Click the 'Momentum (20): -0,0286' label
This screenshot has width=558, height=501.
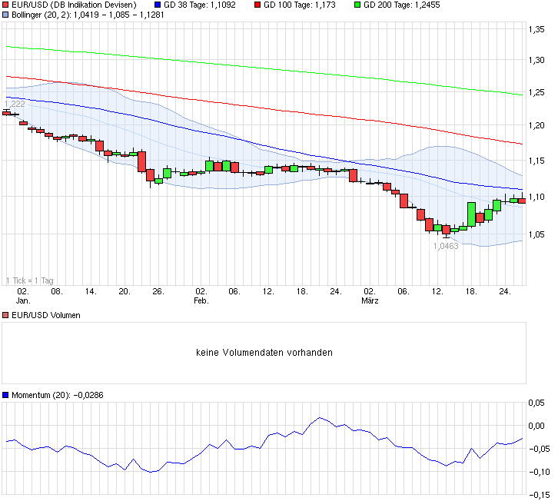coord(58,395)
